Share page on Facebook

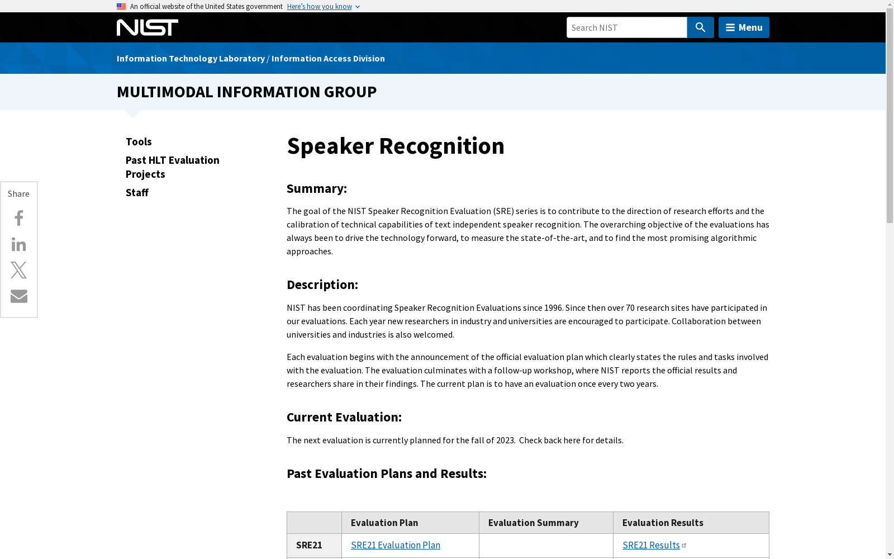coord(19,218)
